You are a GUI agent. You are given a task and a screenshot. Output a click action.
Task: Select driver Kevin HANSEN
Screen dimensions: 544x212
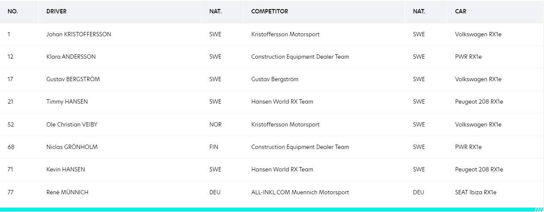click(66, 169)
